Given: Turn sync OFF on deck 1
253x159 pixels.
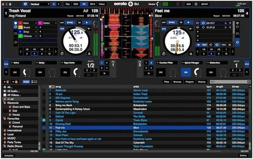Looking at the screenshot, I should [x=62, y=23].
